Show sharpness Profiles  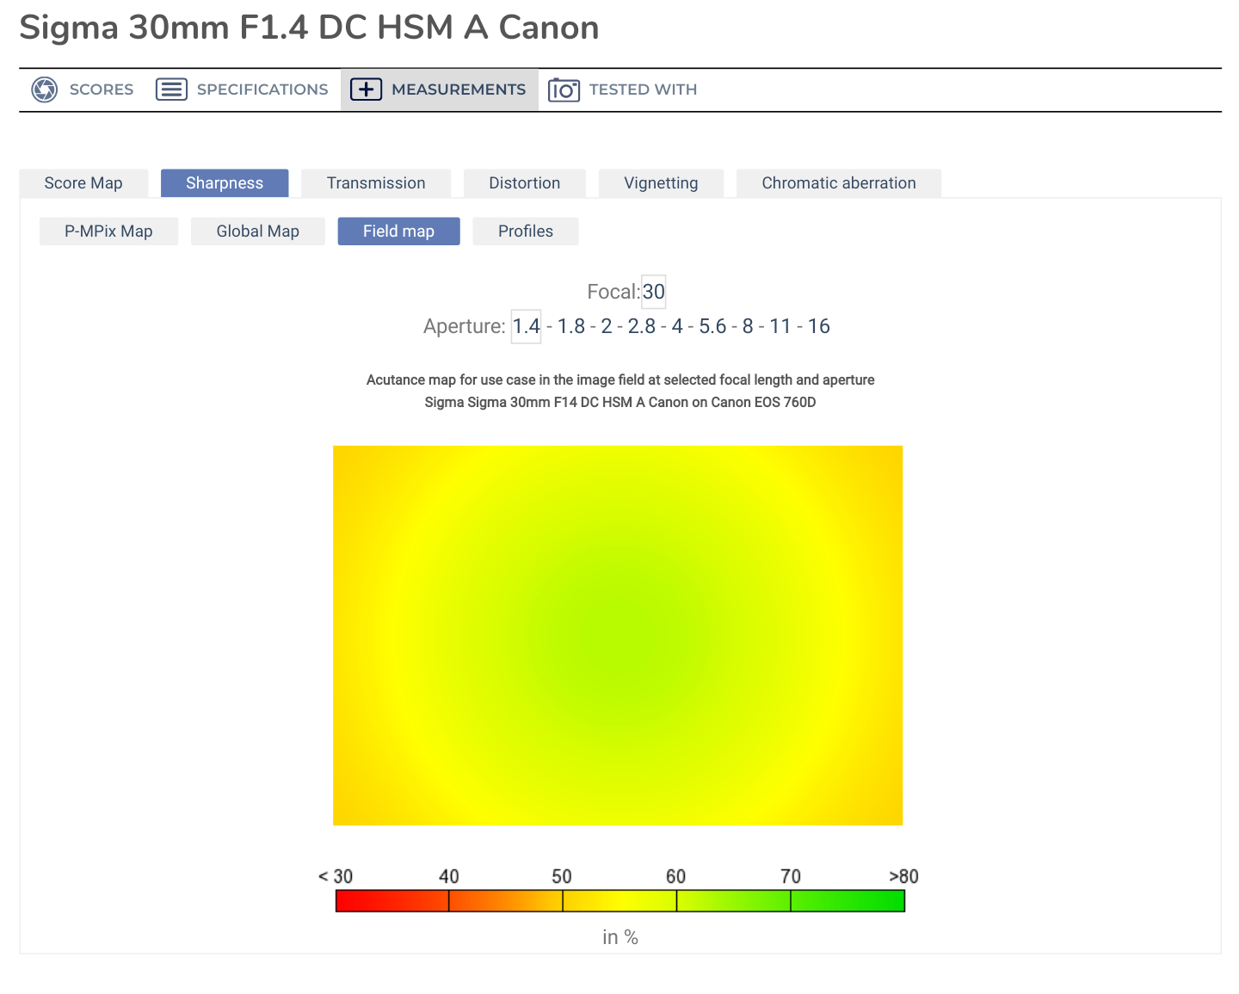pyautogui.click(x=526, y=232)
